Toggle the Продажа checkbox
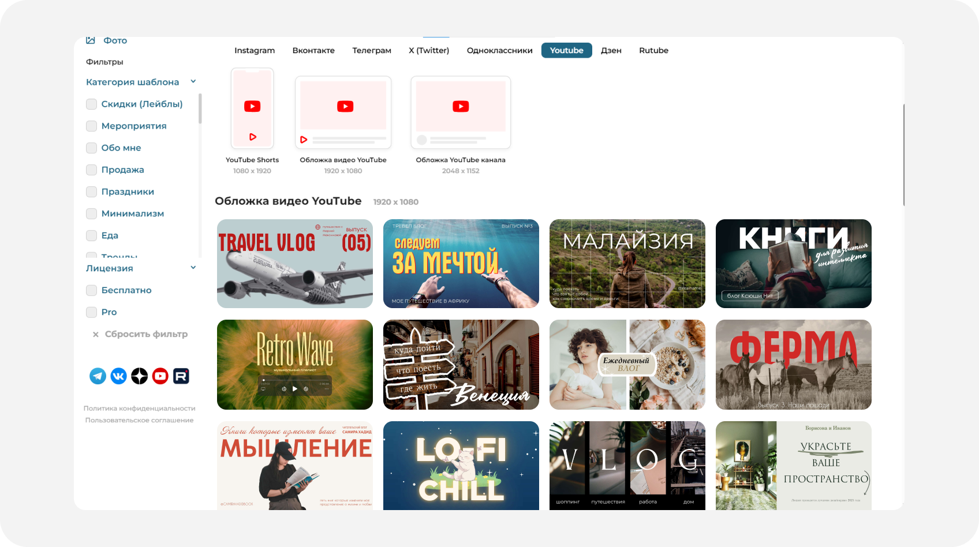Viewport: 979px width, 547px height. [91, 170]
